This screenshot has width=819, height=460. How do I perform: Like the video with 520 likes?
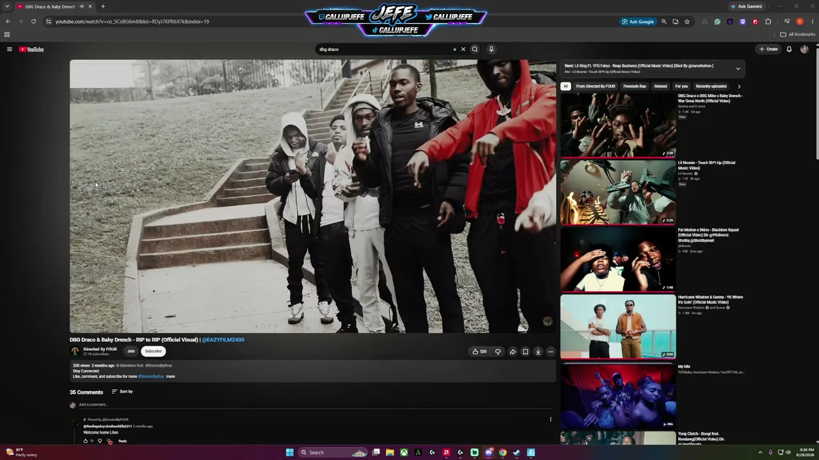[479, 351]
